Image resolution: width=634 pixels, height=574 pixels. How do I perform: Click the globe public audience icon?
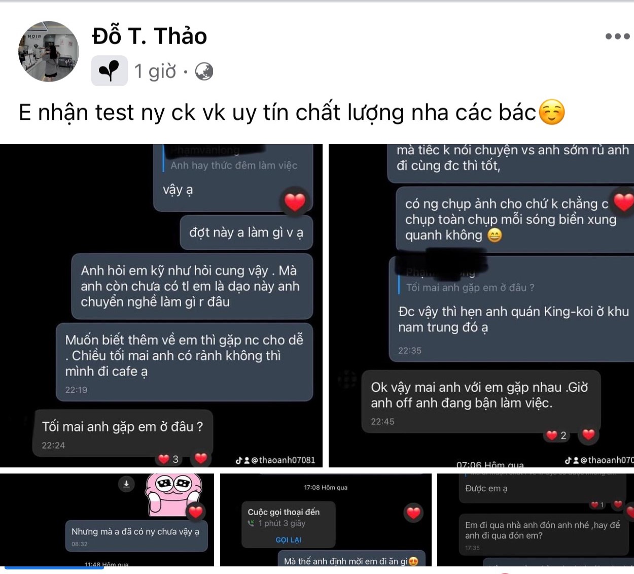point(204,72)
